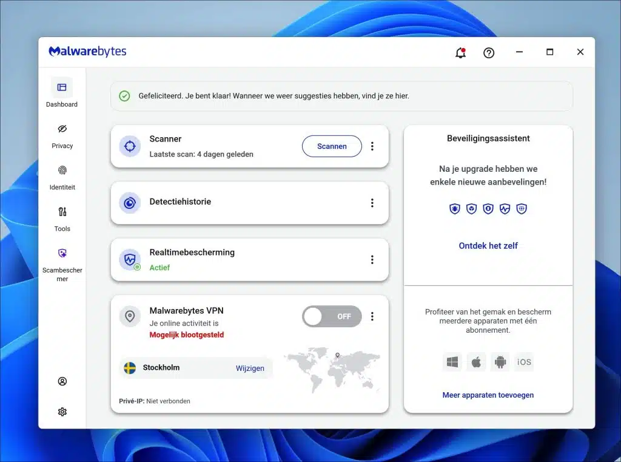
Task: Click the Windows platform icon
Action: [x=452, y=362]
